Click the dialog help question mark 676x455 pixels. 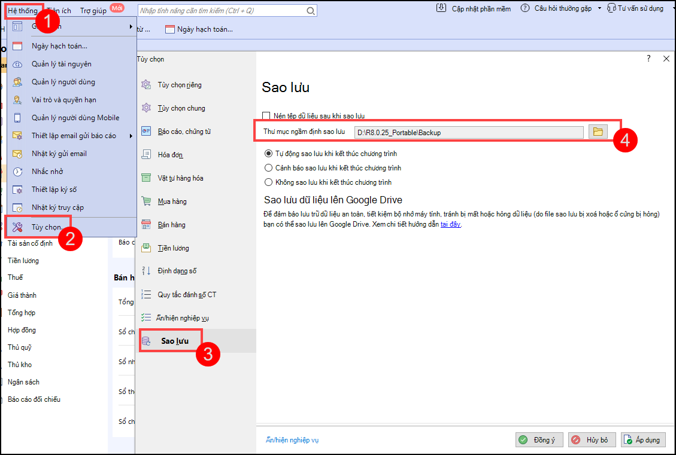click(648, 59)
